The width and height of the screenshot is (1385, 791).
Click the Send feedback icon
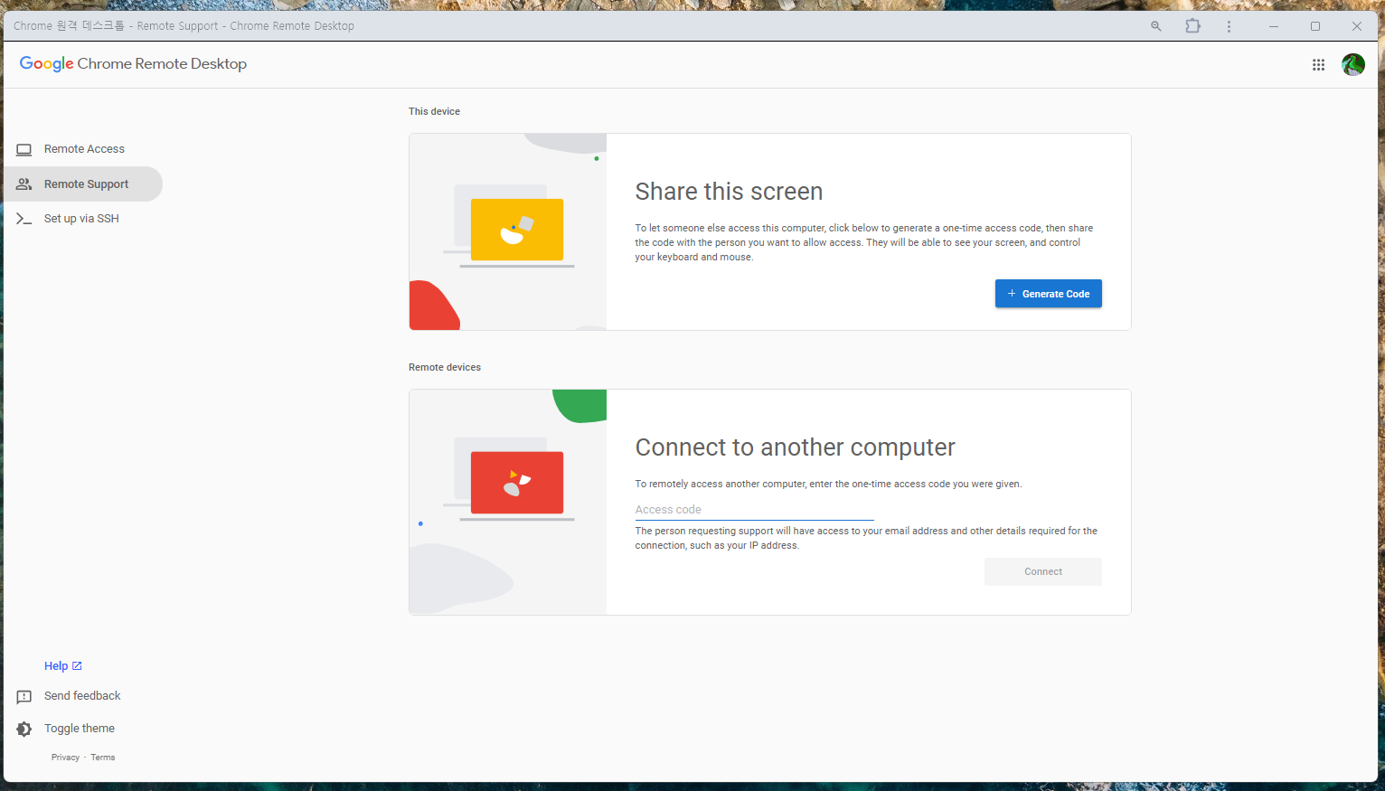pyautogui.click(x=24, y=697)
